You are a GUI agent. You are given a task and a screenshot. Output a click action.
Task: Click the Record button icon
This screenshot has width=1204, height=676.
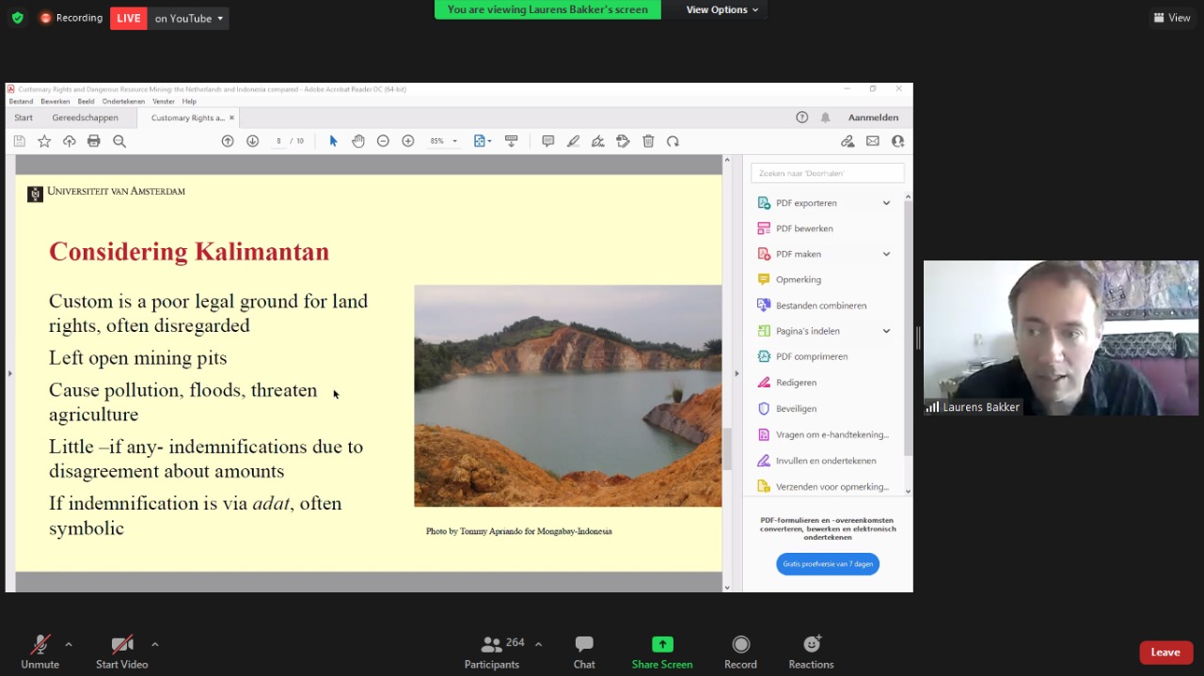pyautogui.click(x=740, y=645)
